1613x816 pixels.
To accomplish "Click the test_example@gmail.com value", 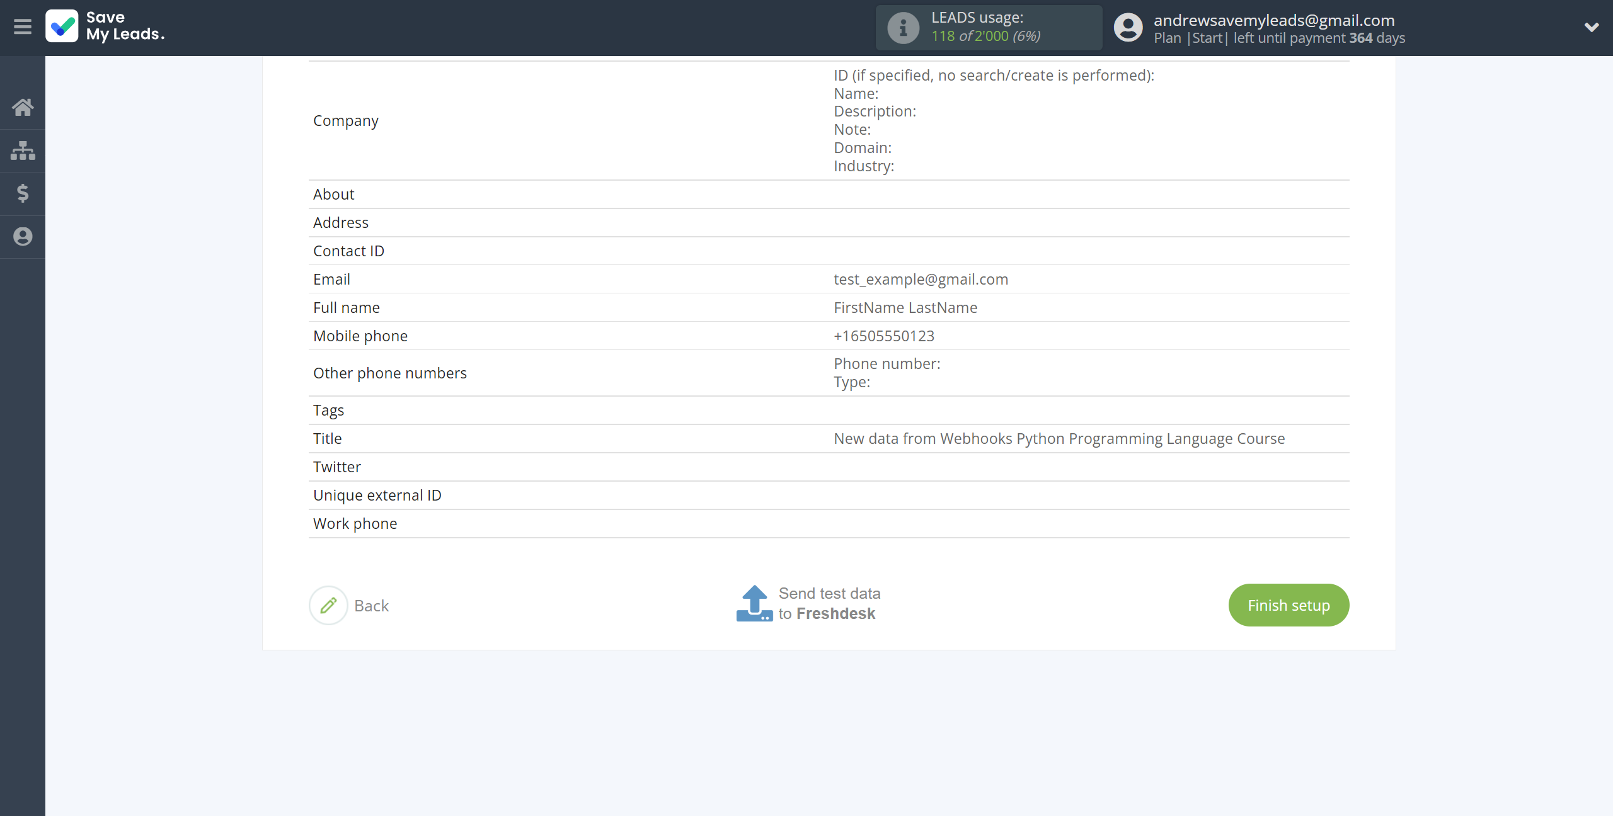I will [921, 280].
